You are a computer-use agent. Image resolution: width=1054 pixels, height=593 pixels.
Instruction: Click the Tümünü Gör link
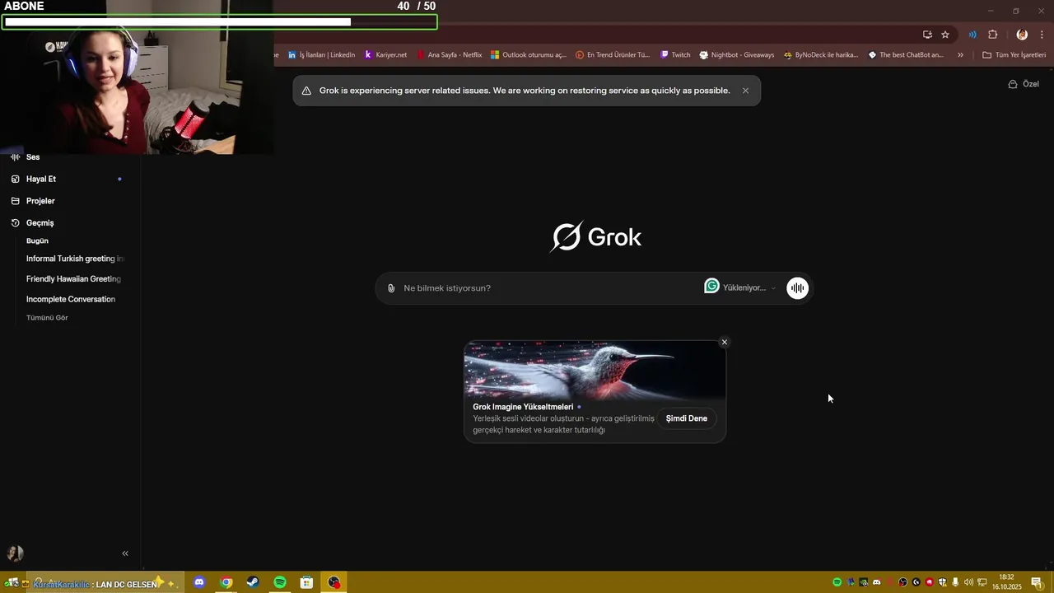click(47, 318)
